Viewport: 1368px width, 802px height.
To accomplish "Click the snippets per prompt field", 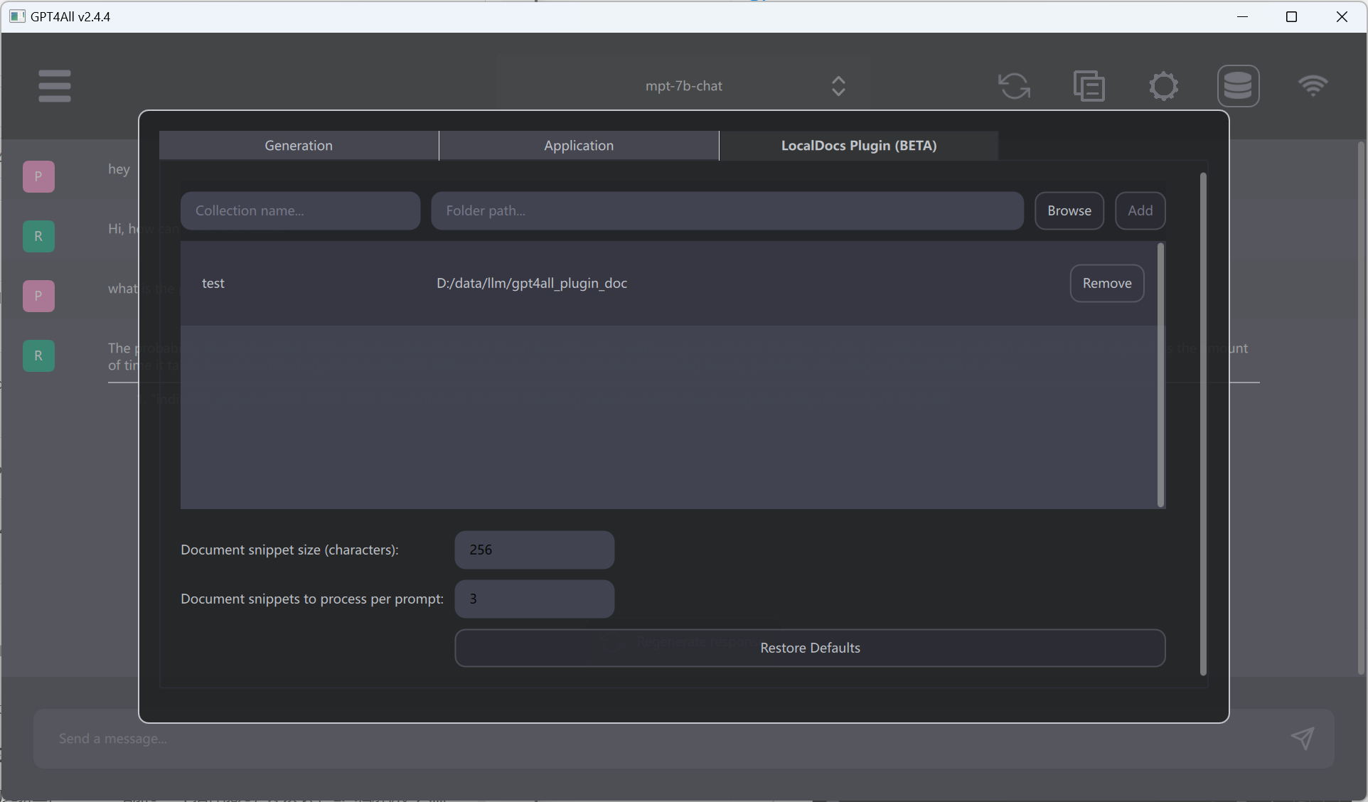I will coord(535,599).
